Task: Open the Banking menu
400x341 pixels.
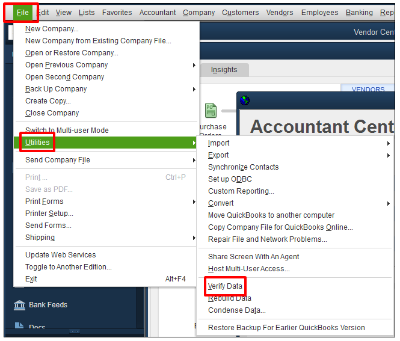Action: coord(359,13)
